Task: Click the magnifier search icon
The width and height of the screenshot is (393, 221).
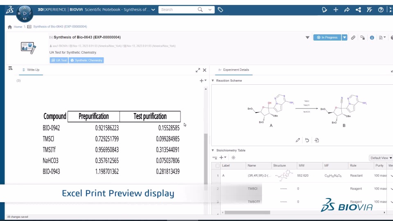Action: pos(200,9)
